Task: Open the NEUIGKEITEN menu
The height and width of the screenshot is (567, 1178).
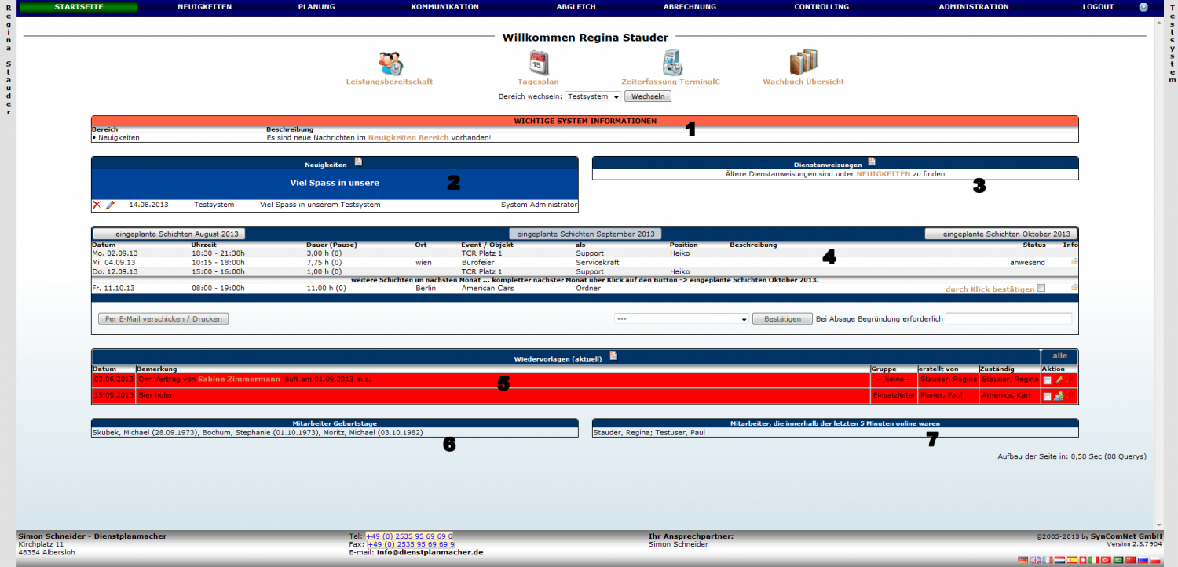Action: 205,7
